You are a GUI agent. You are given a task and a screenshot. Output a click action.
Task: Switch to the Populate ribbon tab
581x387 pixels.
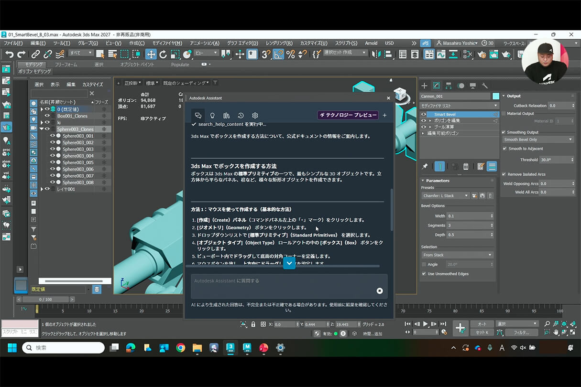tap(180, 64)
